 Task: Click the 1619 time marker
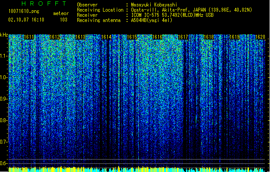tap(234, 37)
